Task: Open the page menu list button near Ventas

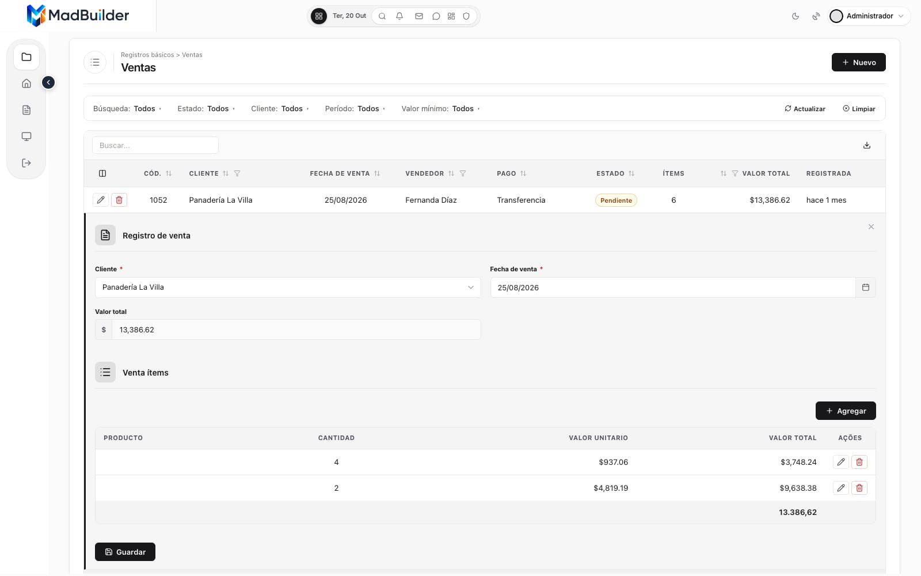Action: tap(95, 62)
